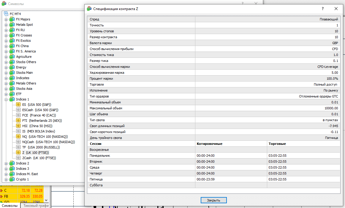Screen dimensions: 345x208
Task: Switch to the Символы tab
Action: (10, 205)
